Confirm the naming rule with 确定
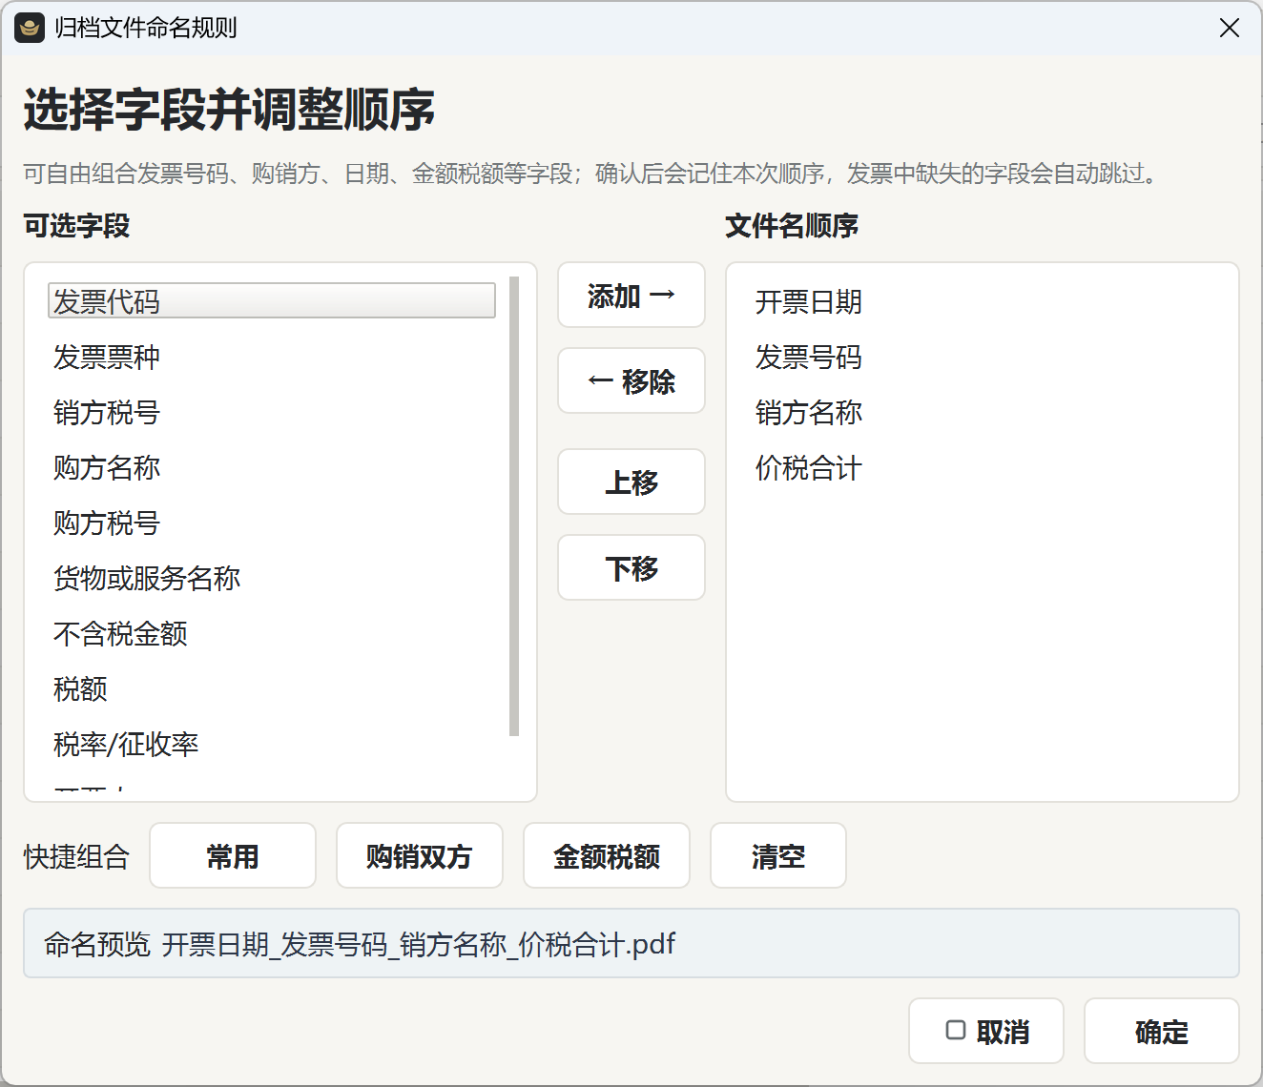Screen dimensions: 1263x1087 (x=1162, y=1032)
